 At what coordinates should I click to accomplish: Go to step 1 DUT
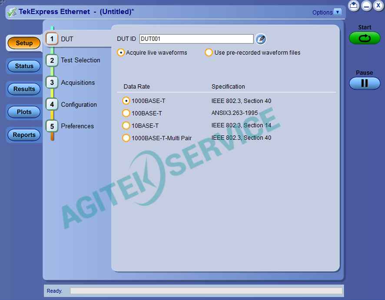click(x=52, y=39)
